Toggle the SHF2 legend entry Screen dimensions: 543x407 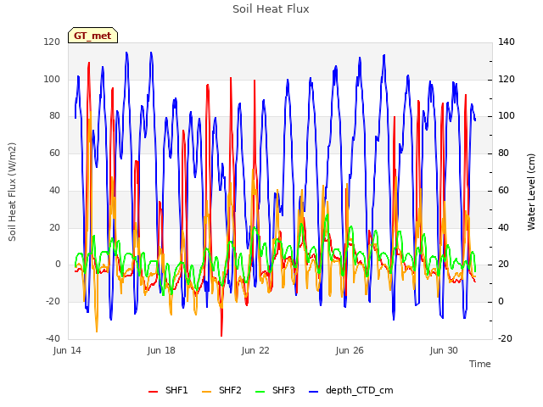tap(221, 390)
